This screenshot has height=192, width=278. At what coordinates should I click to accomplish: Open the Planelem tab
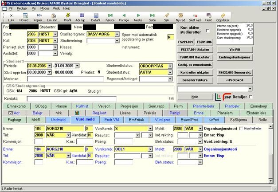pos(225,113)
